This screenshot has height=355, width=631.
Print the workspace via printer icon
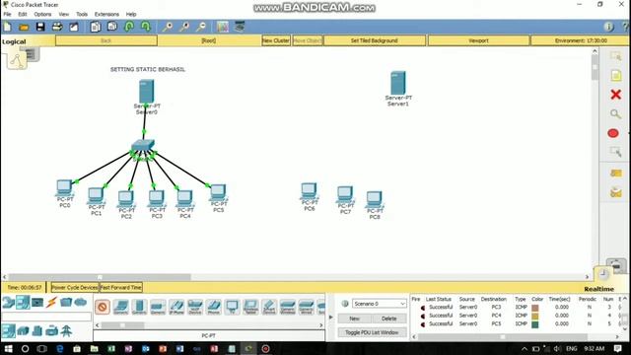click(x=57, y=27)
